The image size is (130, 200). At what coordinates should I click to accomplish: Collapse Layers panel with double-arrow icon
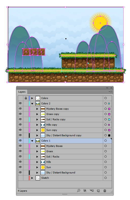tap(107, 88)
